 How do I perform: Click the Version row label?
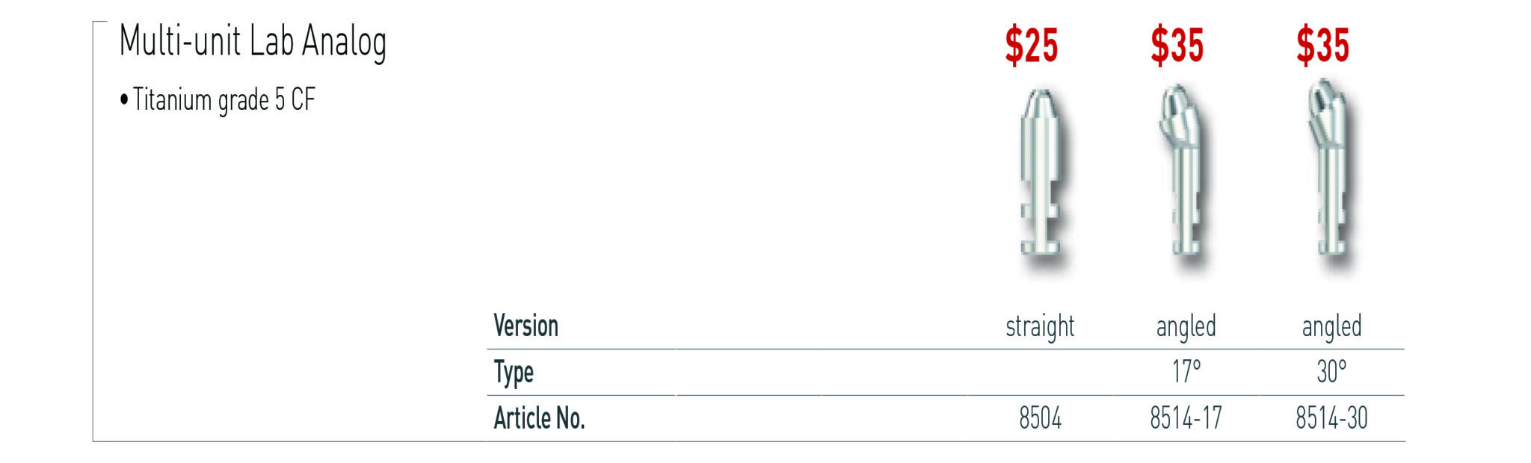526,326
